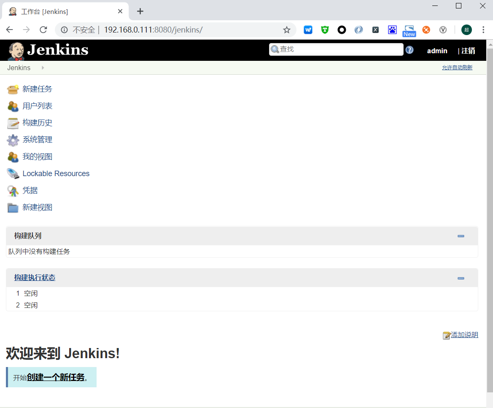Image resolution: width=493 pixels, height=408 pixels.
Task: Click inside the 查找 search field
Action: point(337,49)
